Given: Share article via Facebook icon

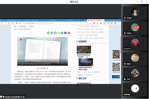Looking at the screenshot, I should click(65, 33).
